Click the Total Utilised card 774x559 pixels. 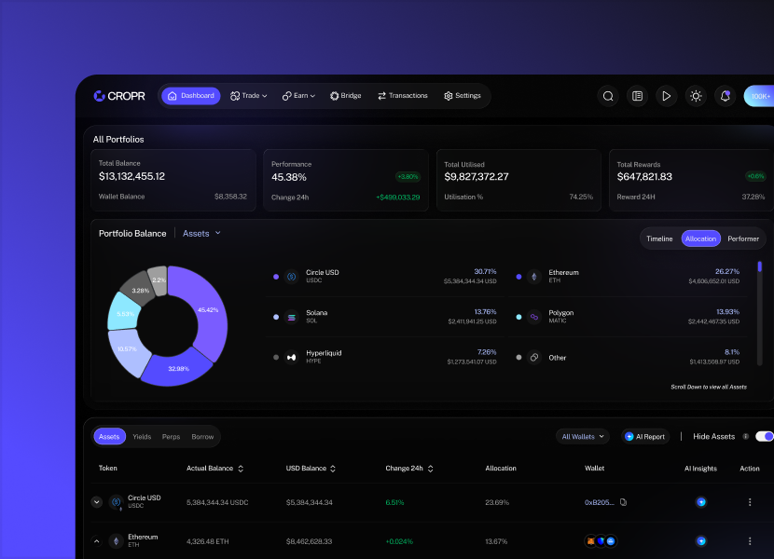point(518,180)
